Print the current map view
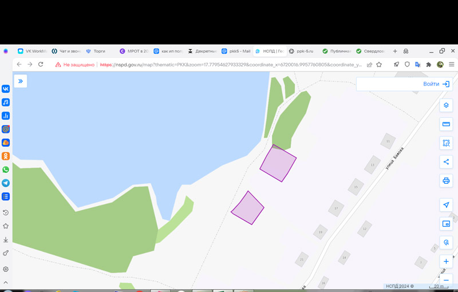The height and width of the screenshot is (292, 458). pyautogui.click(x=446, y=181)
